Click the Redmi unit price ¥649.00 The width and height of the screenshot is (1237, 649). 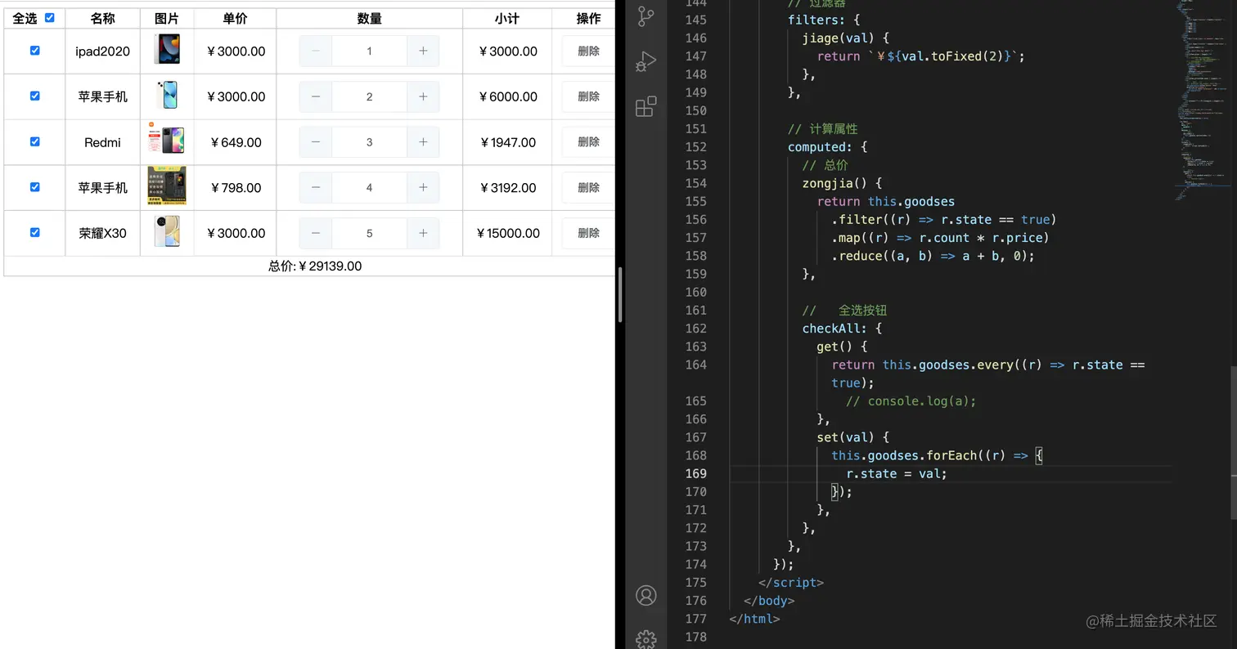click(x=235, y=142)
